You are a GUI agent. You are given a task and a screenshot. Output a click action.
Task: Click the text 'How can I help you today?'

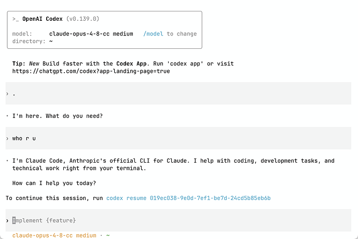coord(54,183)
